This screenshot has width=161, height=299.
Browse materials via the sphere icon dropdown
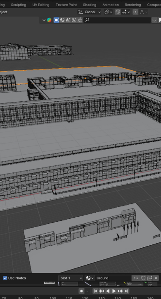point(90,278)
